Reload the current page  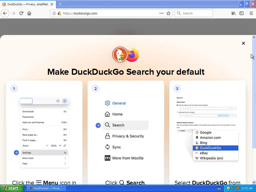pyautogui.click(x=21, y=13)
